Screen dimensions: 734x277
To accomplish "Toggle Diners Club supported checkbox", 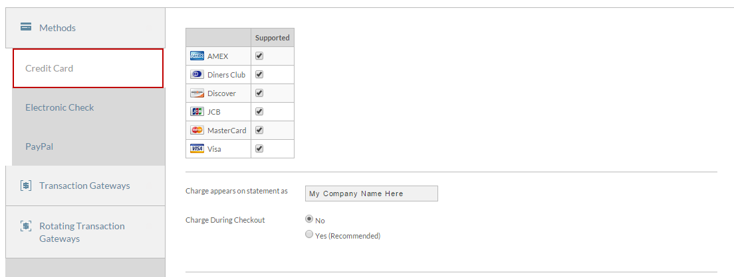I will 259,74.
